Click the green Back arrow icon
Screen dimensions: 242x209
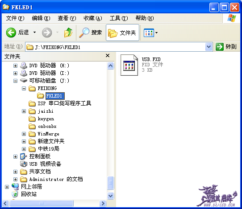point(11,33)
